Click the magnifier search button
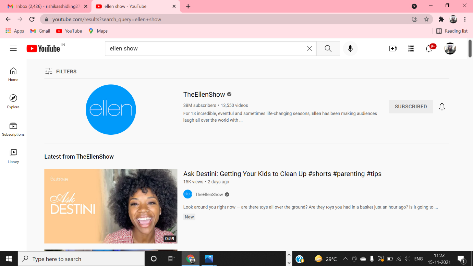 328,49
